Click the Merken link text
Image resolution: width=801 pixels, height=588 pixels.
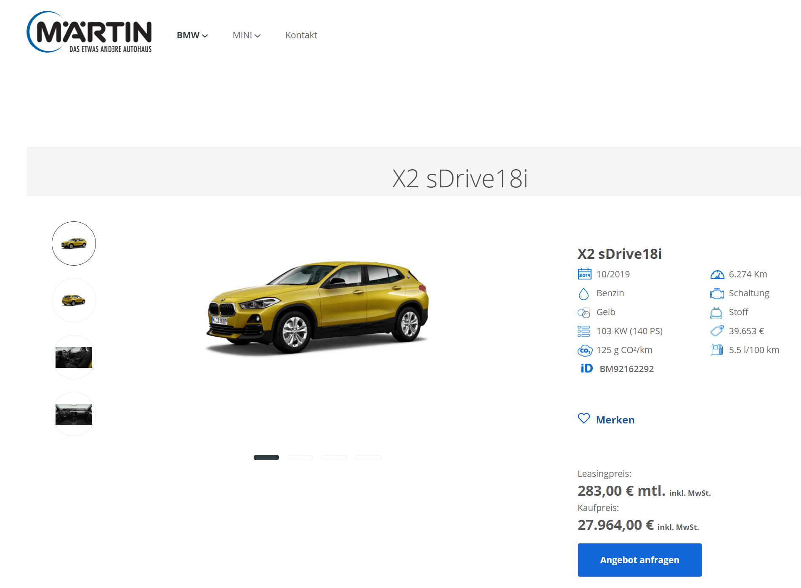(x=615, y=420)
